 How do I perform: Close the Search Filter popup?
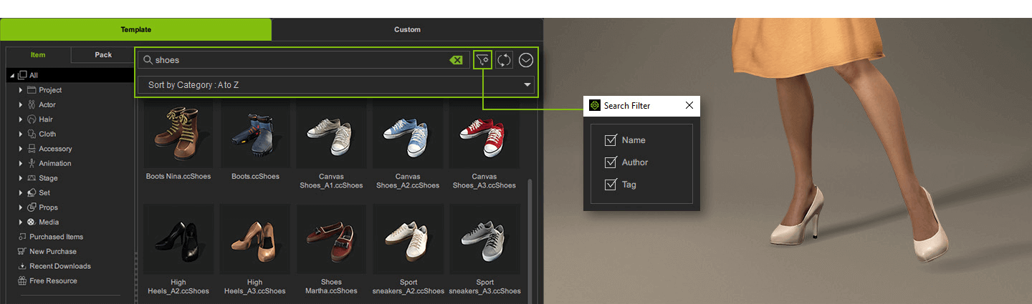(689, 106)
